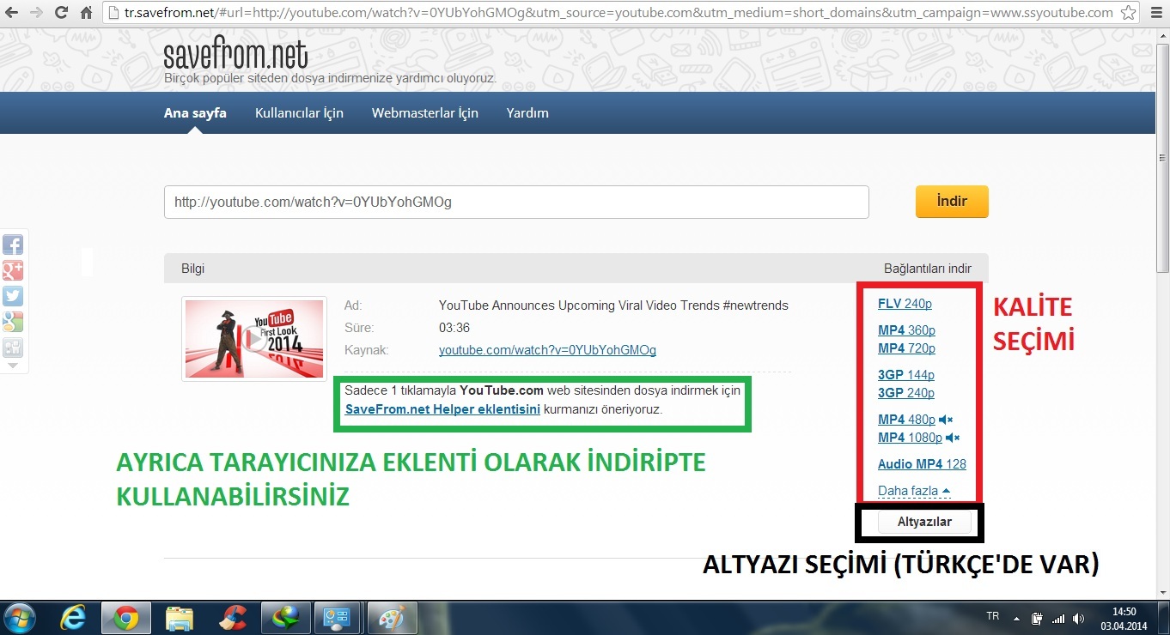Download MP4 1080p no-audio link
The height and width of the screenshot is (635, 1170).
click(x=910, y=438)
